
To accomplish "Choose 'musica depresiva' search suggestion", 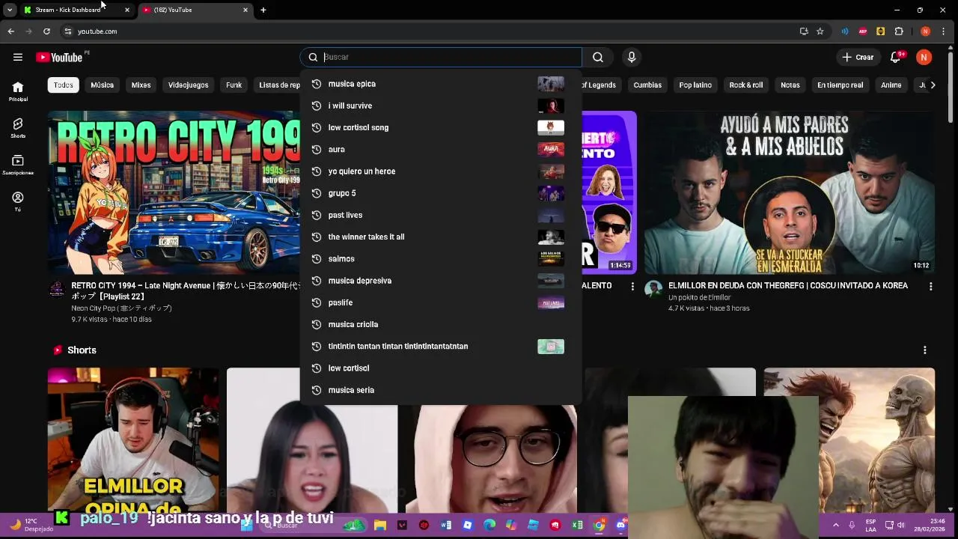I will 441,281.
